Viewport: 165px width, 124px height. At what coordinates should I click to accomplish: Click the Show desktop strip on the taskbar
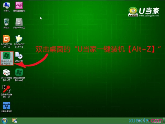coord(164,121)
